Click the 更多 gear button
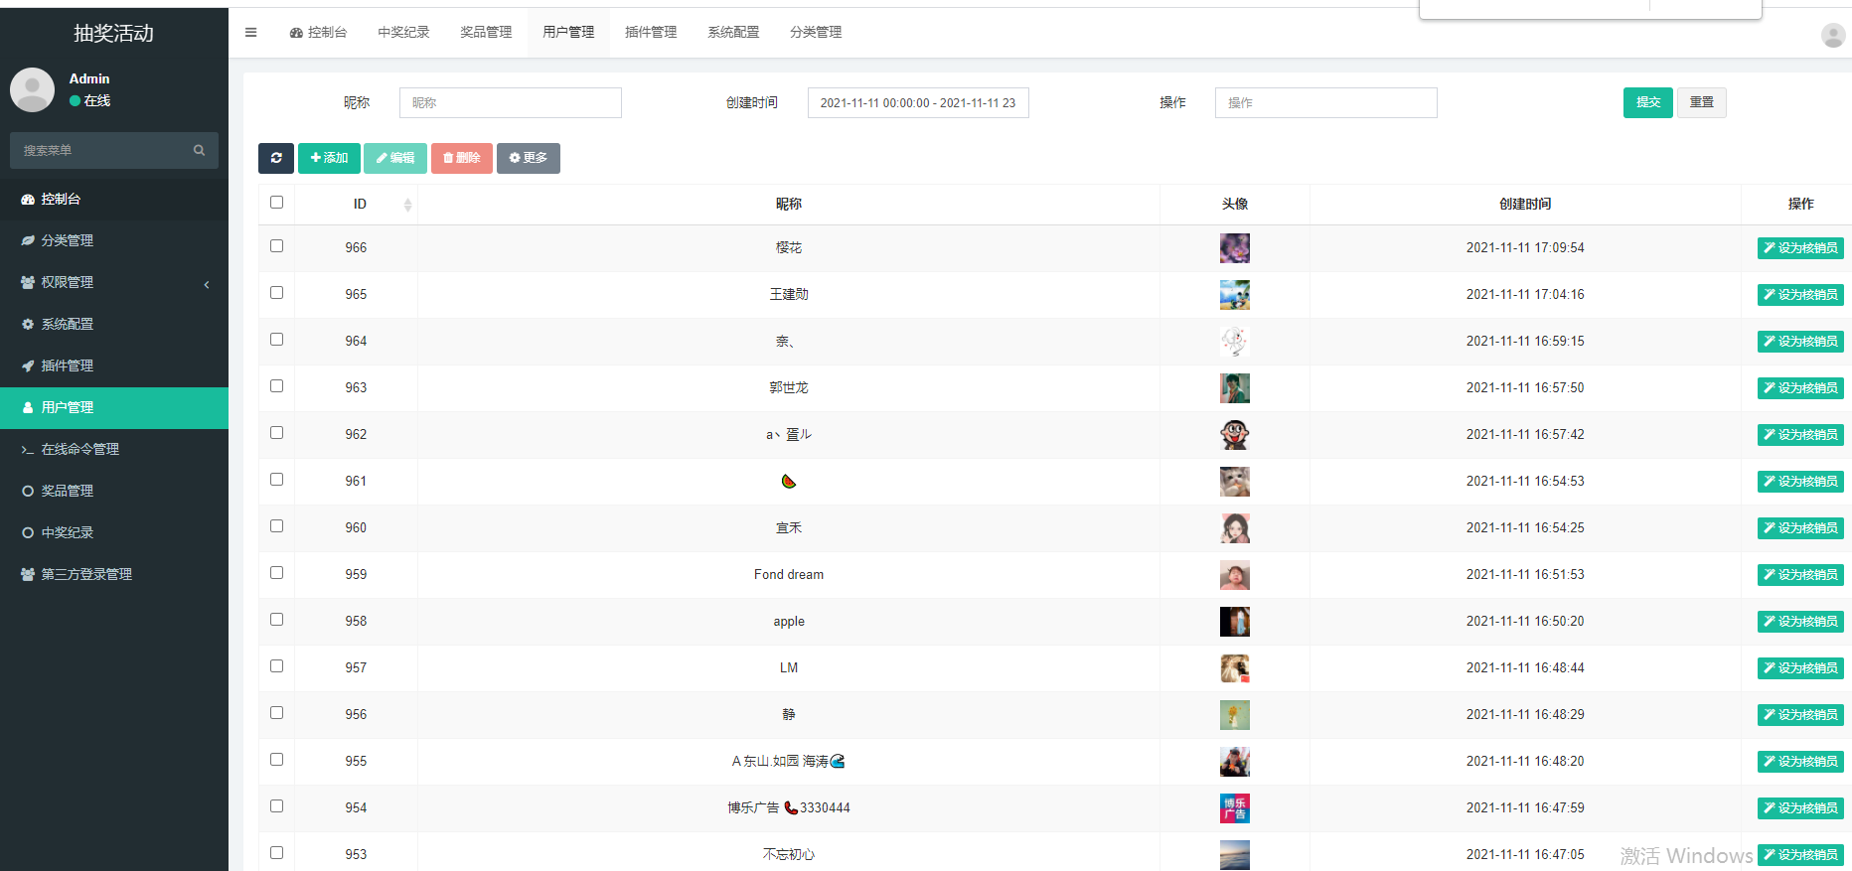The height and width of the screenshot is (871, 1852). (528, 158)
